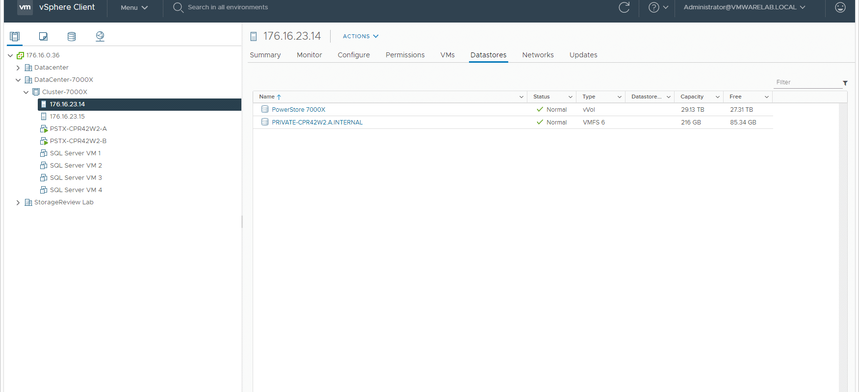This screenshot has width=859, height=392.
Task: Collapse the DataCenter-7000X node
Action: (18, 80)
